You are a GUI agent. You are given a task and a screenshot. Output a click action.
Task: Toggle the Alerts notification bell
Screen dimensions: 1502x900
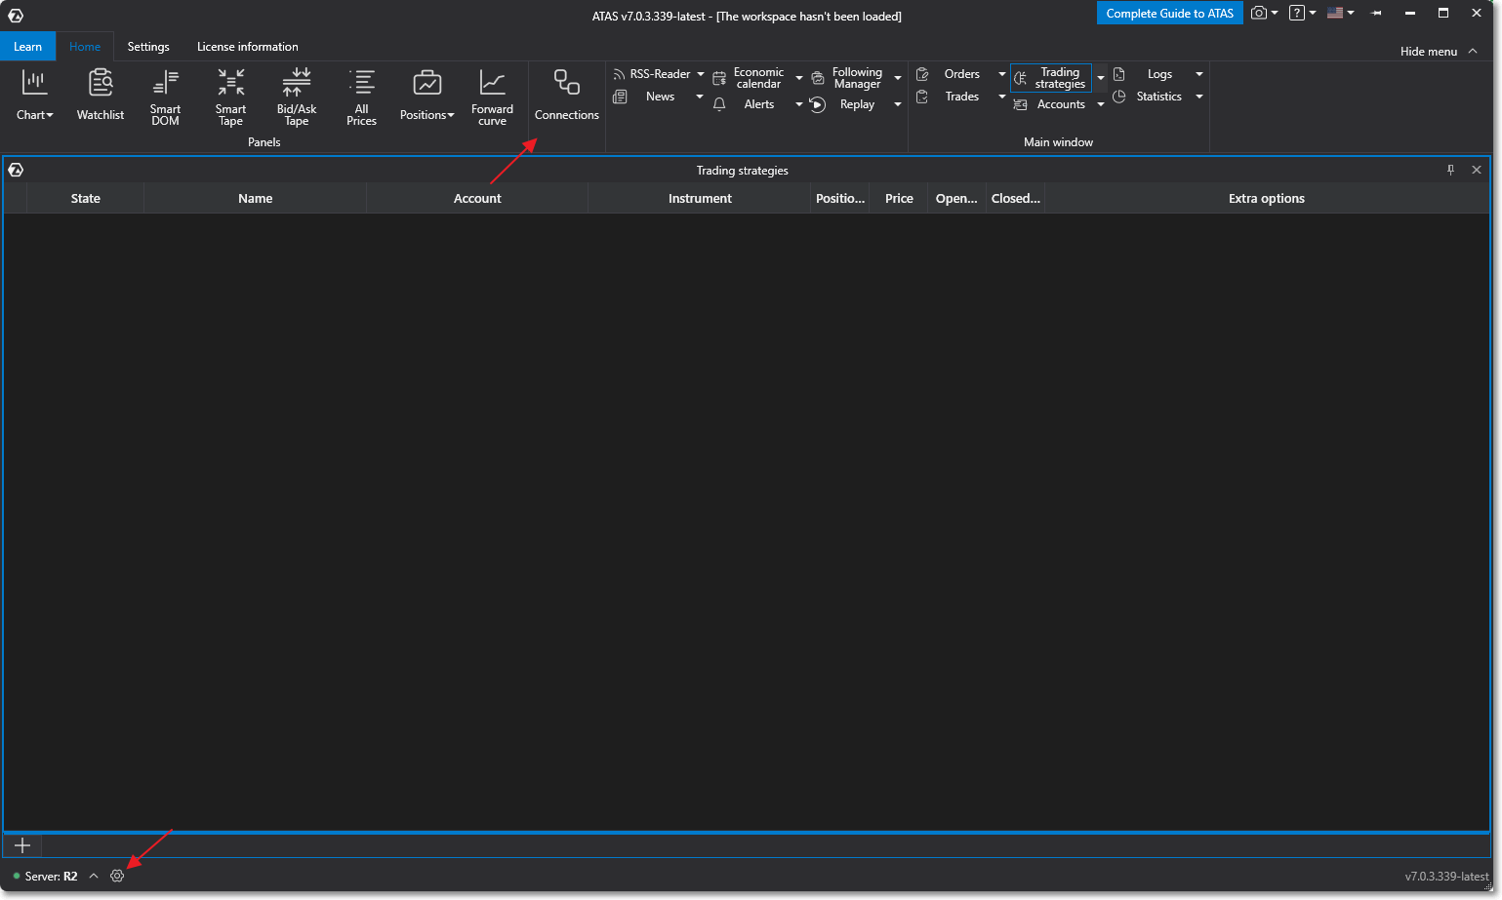(719, 104)
